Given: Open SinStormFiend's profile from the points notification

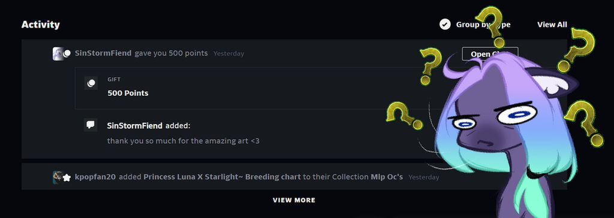Looking at the screenshot, I should point(103,53).
